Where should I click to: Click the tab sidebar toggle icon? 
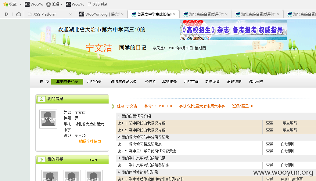[7, 14]
